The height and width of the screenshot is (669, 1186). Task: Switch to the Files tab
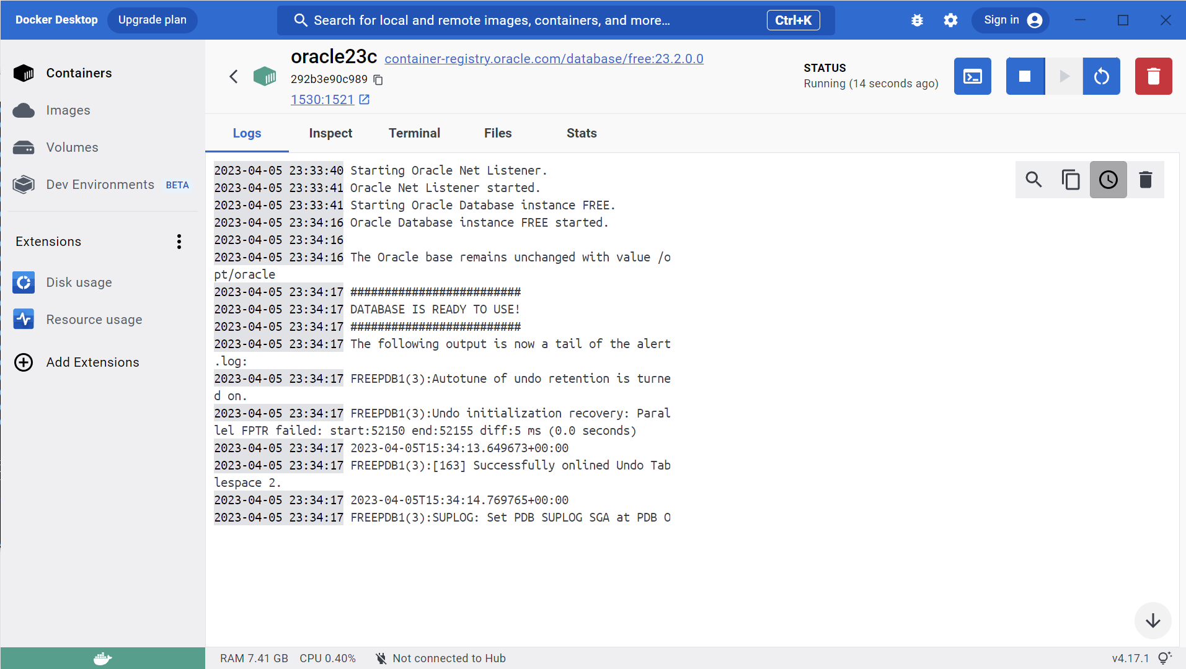(498, 133)
